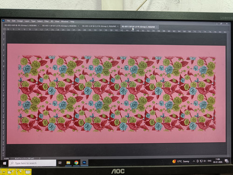Click the zoom percentage field in status bar

pyautogui.click(x=6, y=159)
